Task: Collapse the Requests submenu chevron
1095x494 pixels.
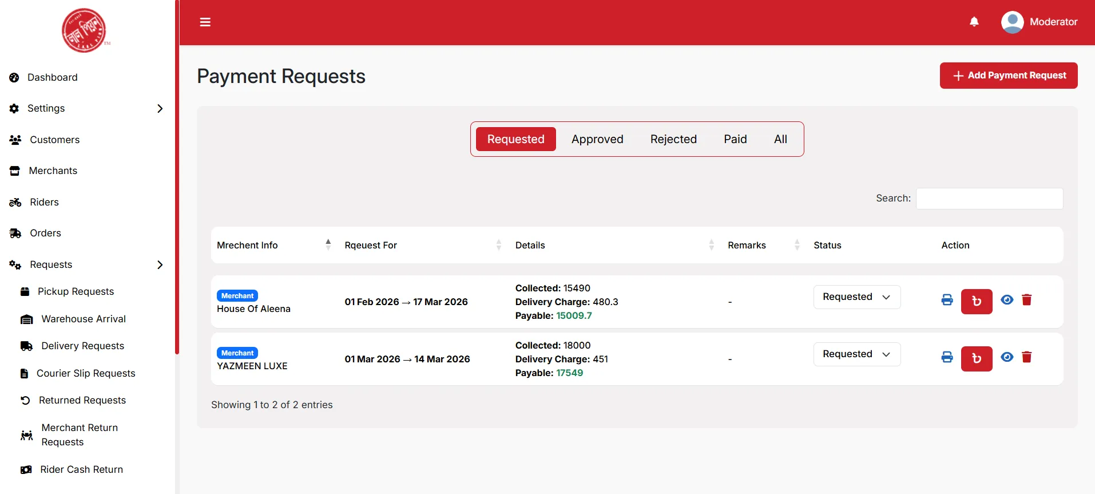Action: (x=160, y=264)
